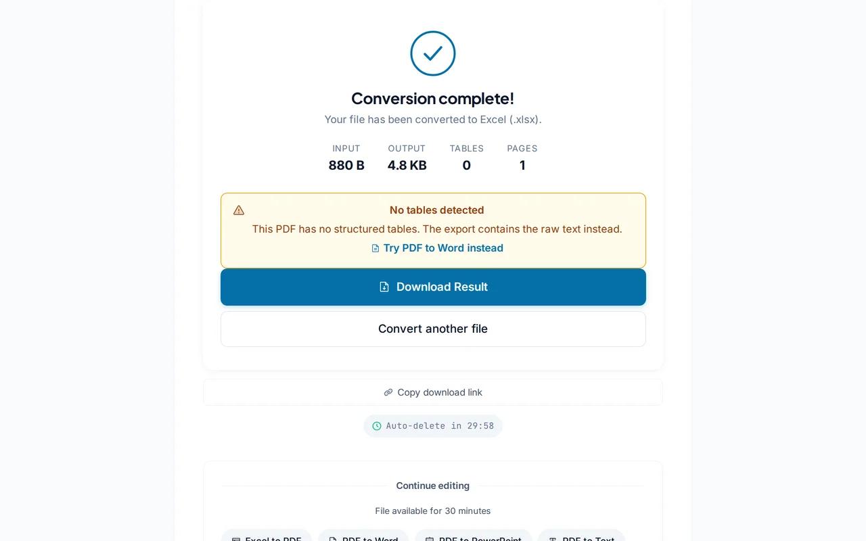The height and width of the screenshot is (541, 866).
Task: Click the Auto-delete countdown timer badge
Action: coord(433,426)
